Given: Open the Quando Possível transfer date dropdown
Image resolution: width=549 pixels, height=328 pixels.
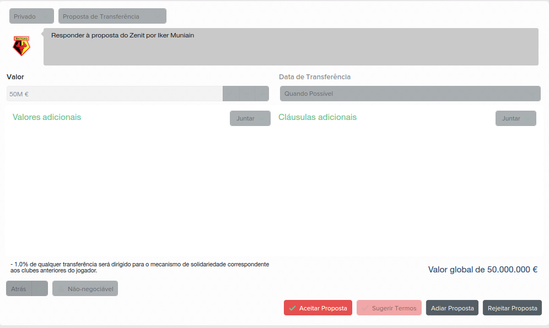Looking at the screenshot, I should 410,94.
